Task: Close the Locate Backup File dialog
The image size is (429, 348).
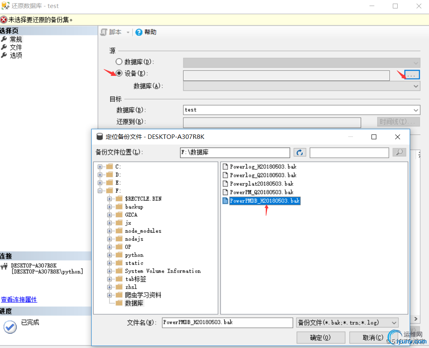Action: tap(398, 137)
